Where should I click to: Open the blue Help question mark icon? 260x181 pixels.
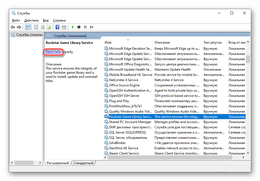[x=57, y=27]
